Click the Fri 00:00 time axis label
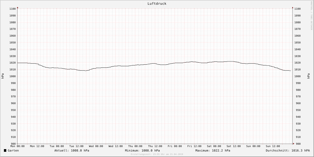 [175, 146]
